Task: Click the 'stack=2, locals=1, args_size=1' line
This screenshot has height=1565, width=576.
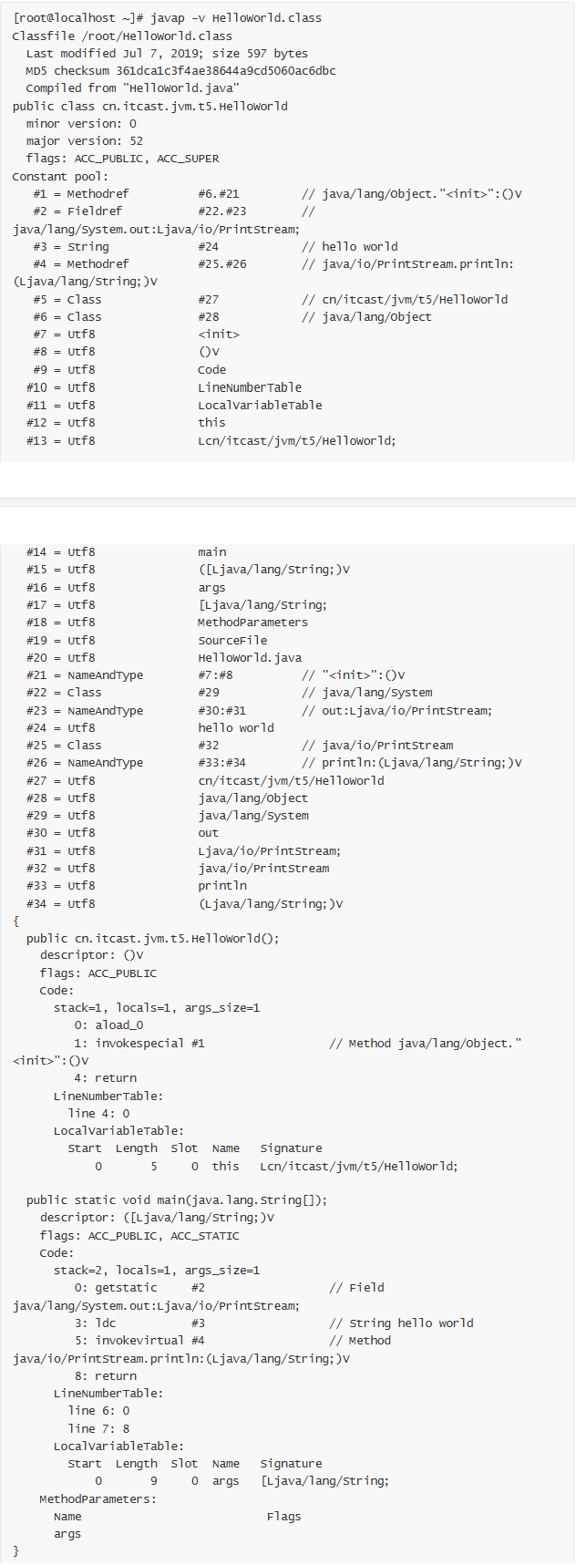Action: (x=157, y=1271)
